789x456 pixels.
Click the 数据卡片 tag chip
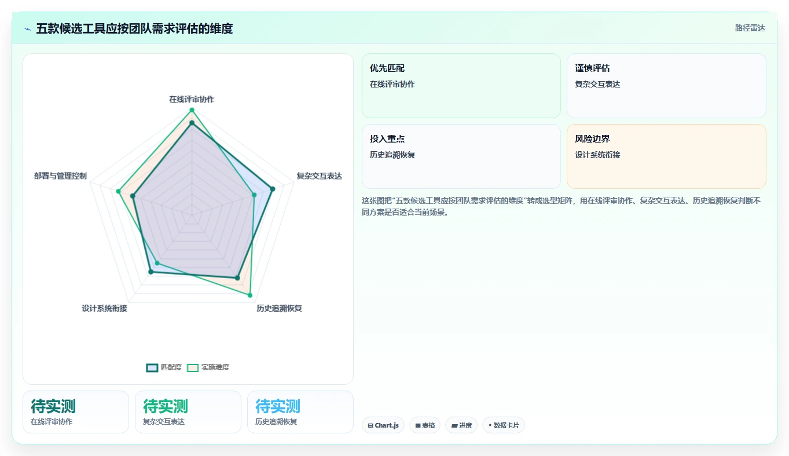click(x=504, y=425)
